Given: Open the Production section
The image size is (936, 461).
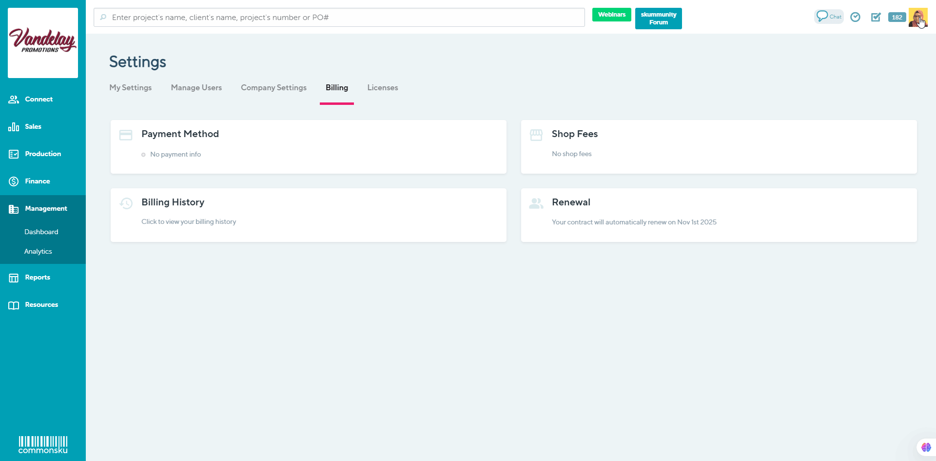Looking at the screenshot, I should tap(43, 154).
